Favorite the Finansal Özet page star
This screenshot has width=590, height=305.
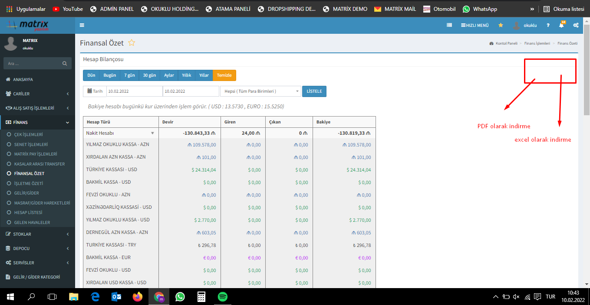pos(132,43)
